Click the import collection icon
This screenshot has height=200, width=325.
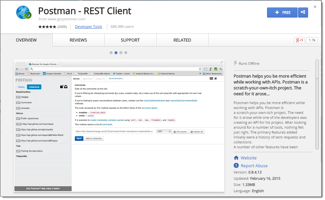(x=66, y=87)
